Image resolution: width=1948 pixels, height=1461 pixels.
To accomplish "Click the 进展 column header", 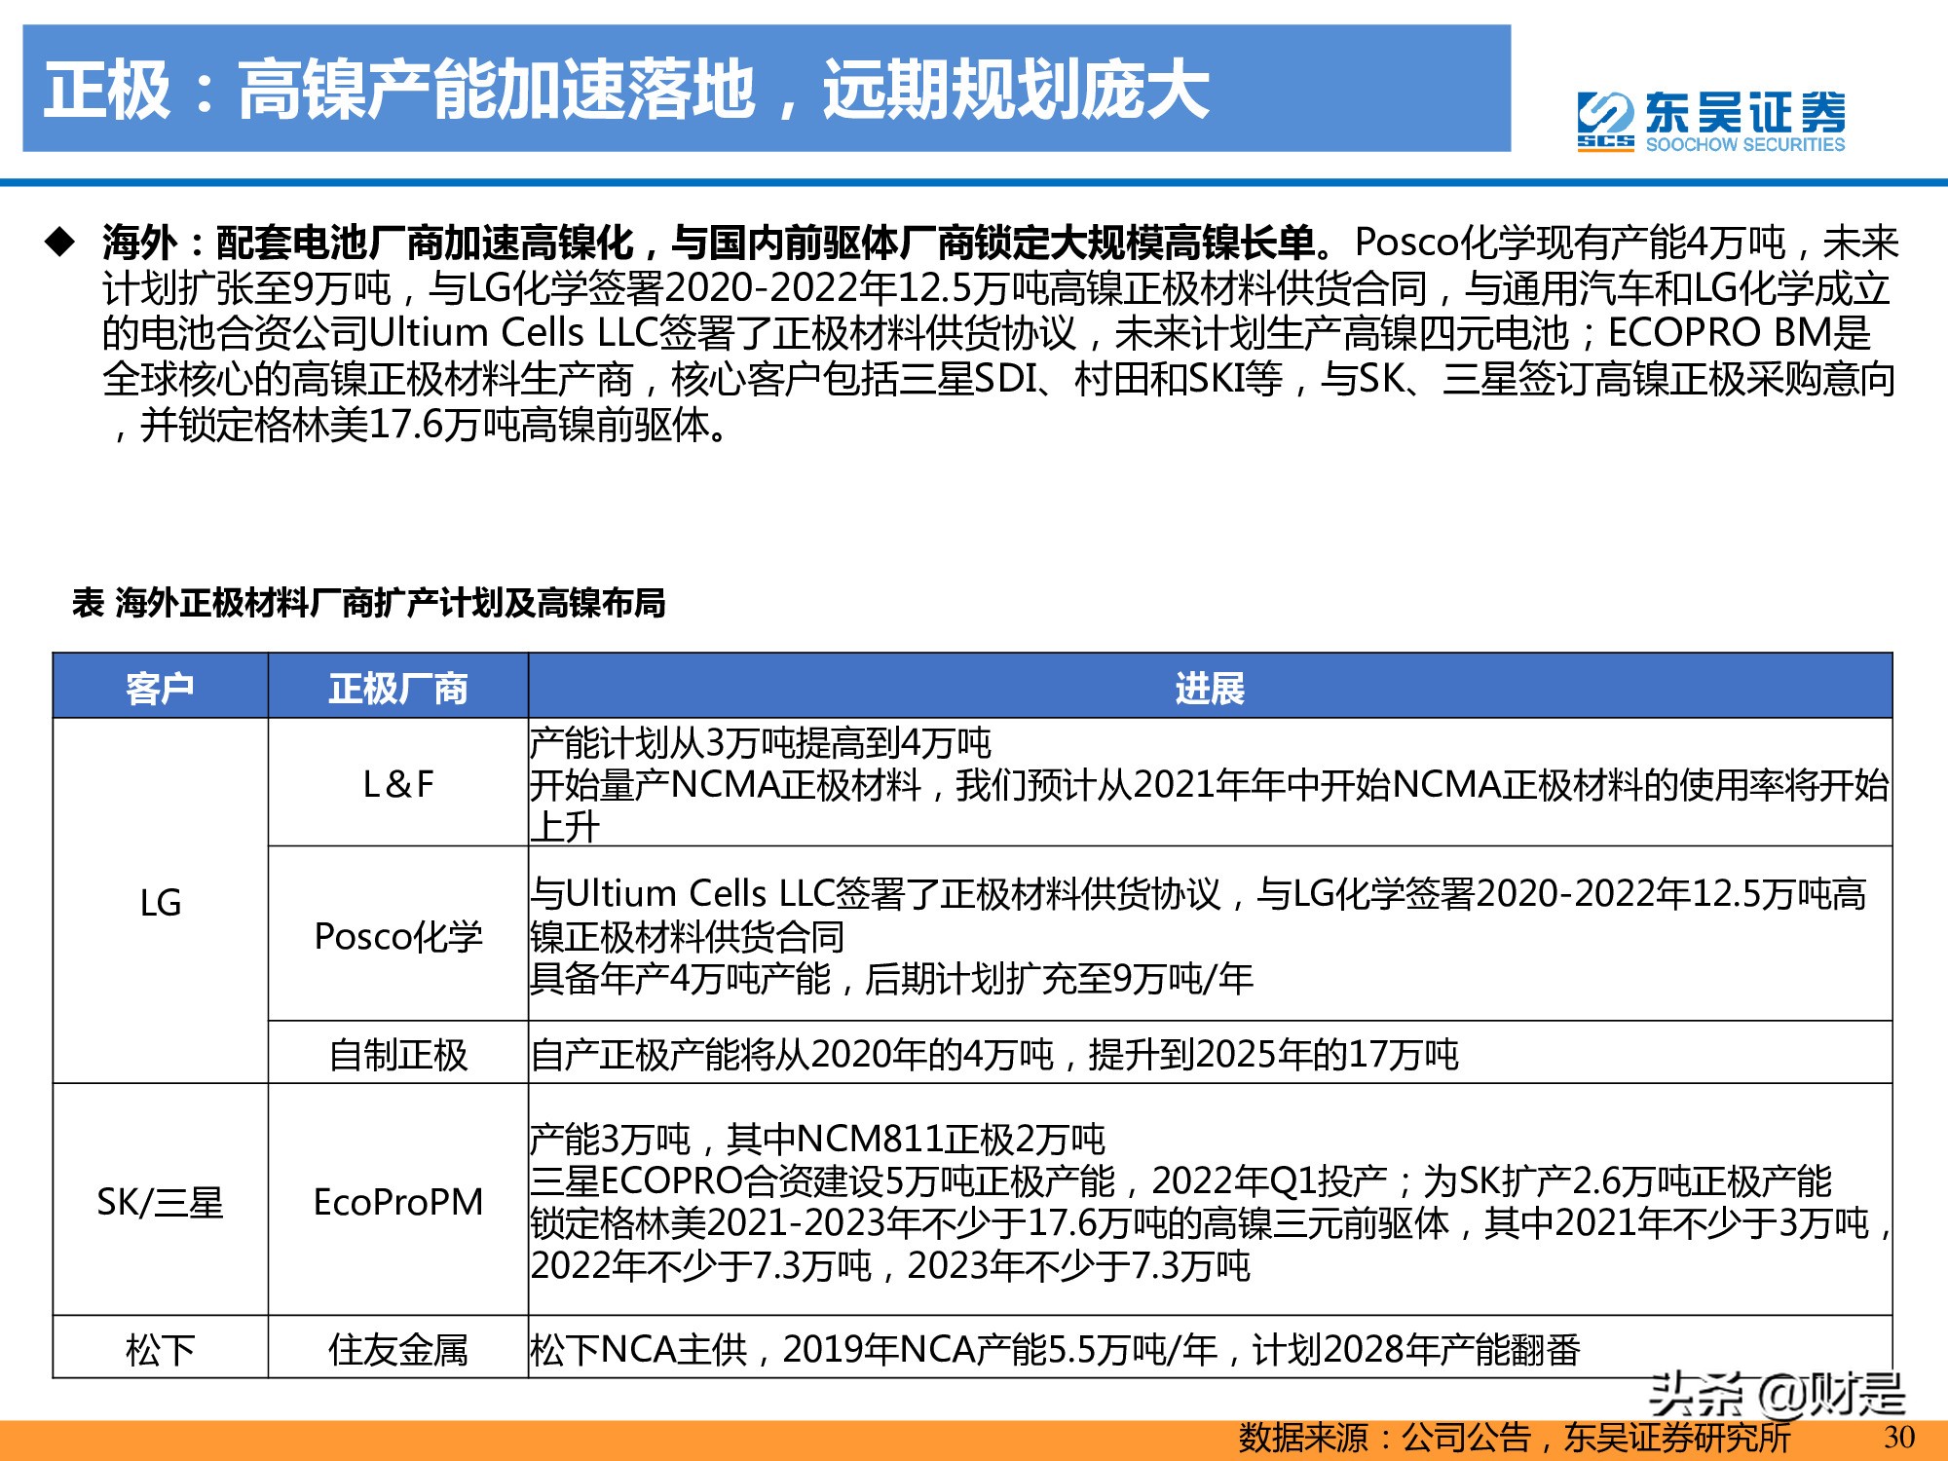I will [1209, 688].
